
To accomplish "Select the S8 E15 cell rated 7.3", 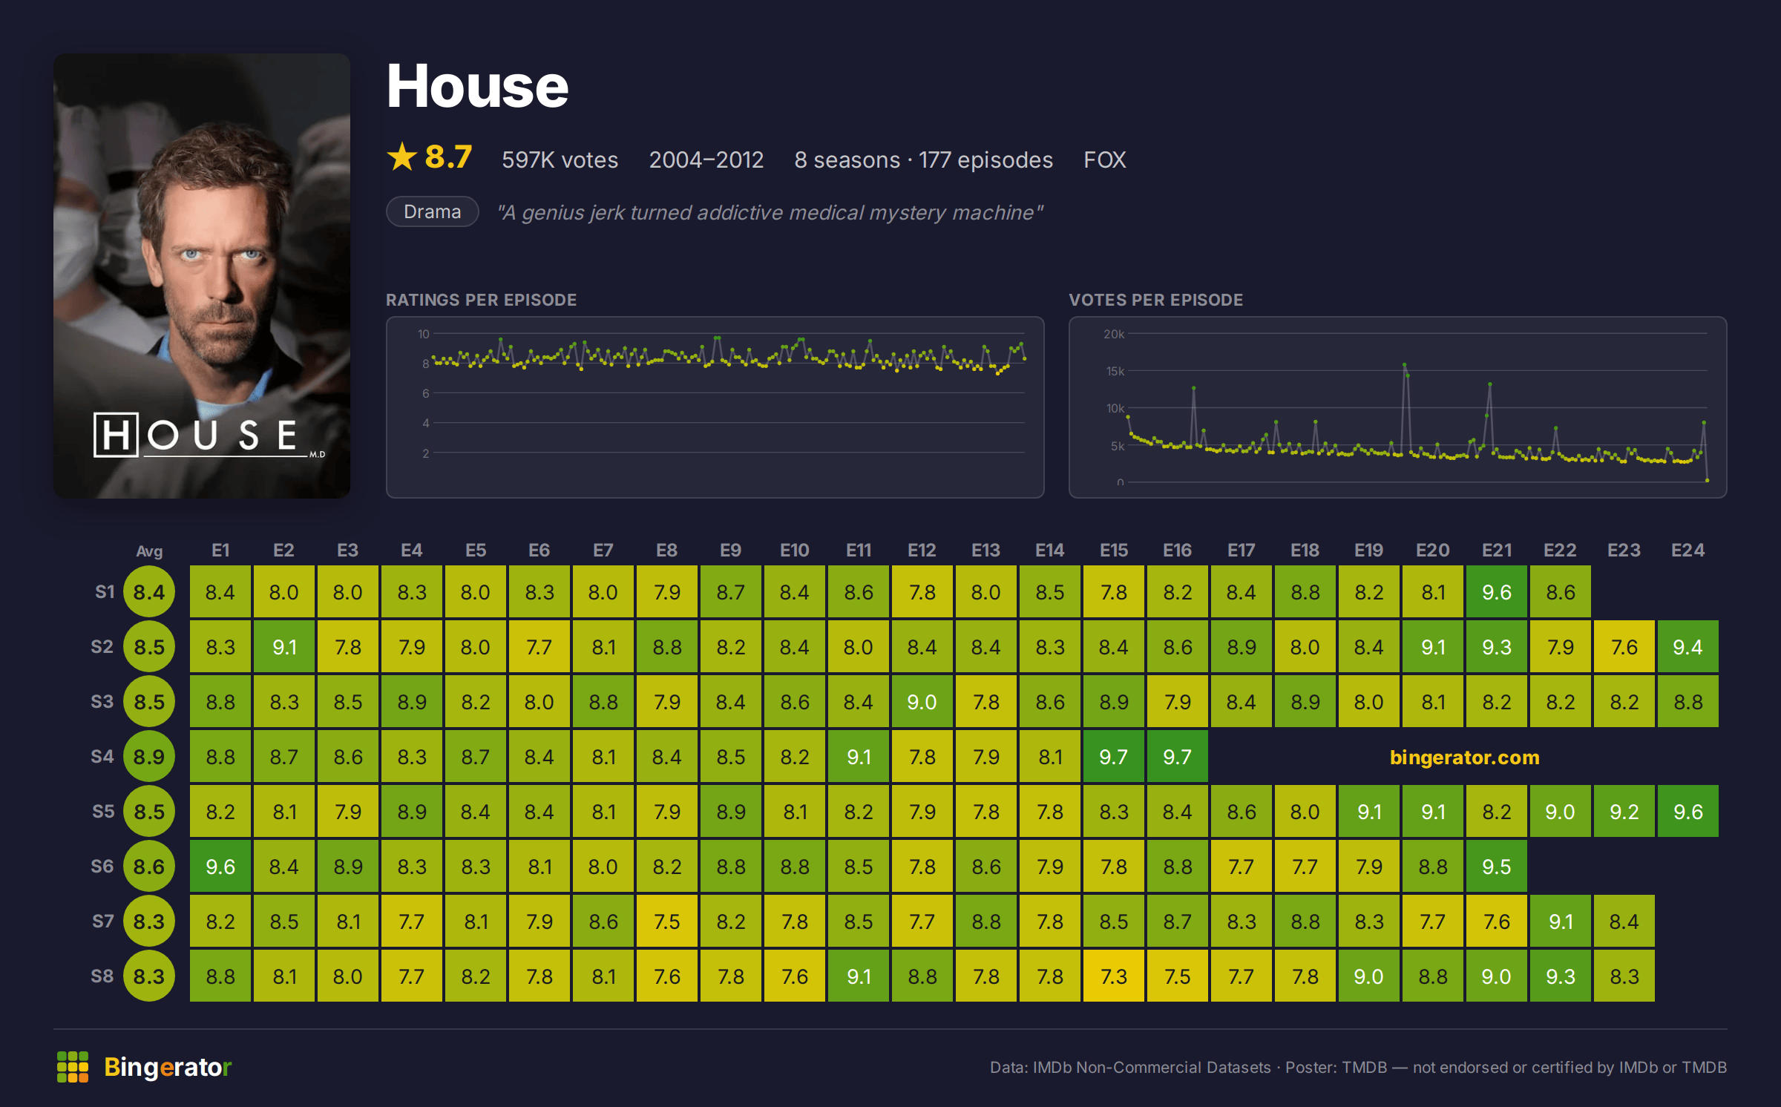I will (1113, 976).
